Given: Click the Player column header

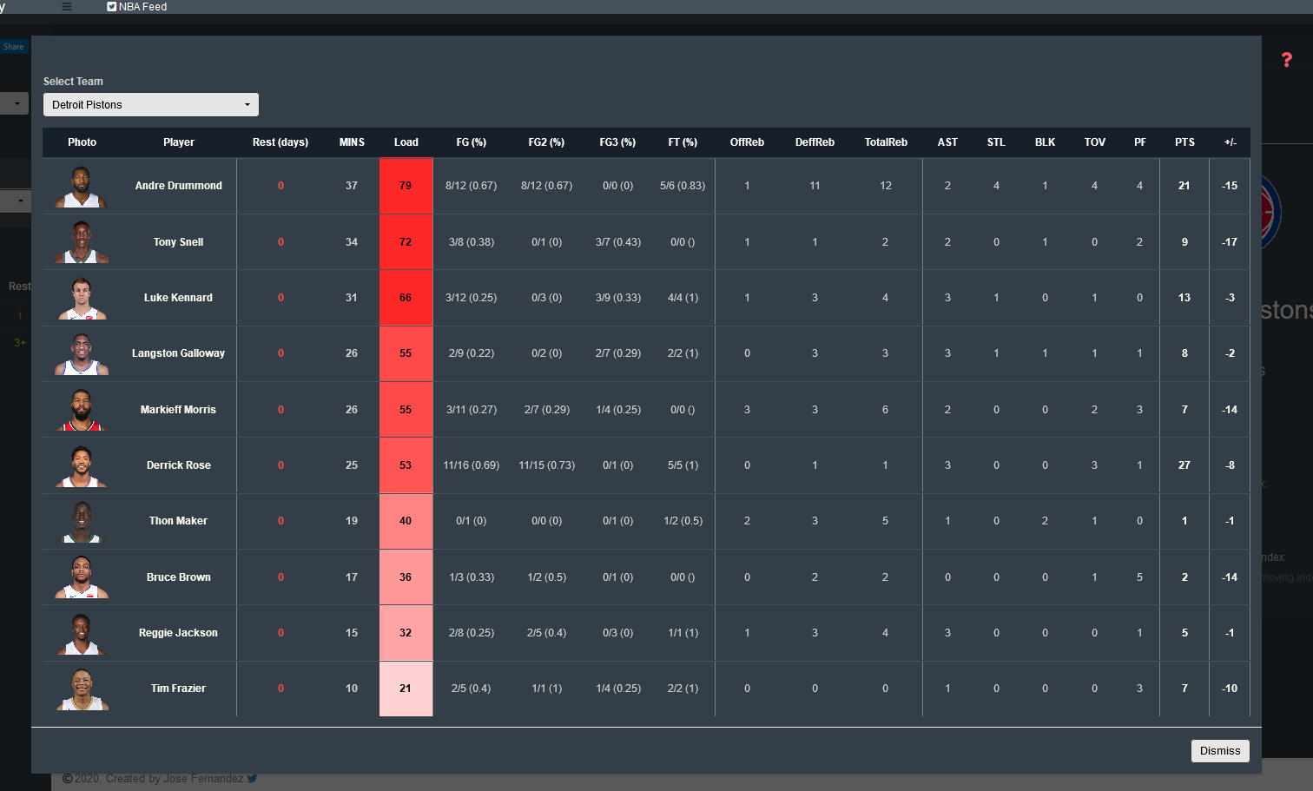Looking at the screenshot, I should point(179,142).
